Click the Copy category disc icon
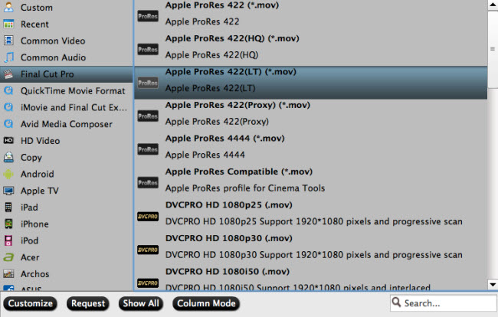This screenshot has width=498, height=317. (x=8, y=157)
